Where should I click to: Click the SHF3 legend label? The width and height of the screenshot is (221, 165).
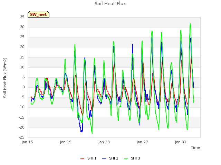point(135,158)
